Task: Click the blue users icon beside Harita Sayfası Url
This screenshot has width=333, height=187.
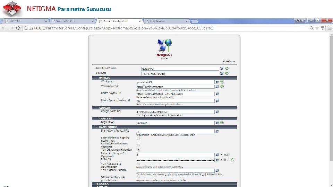Action: tap(217, 94)
